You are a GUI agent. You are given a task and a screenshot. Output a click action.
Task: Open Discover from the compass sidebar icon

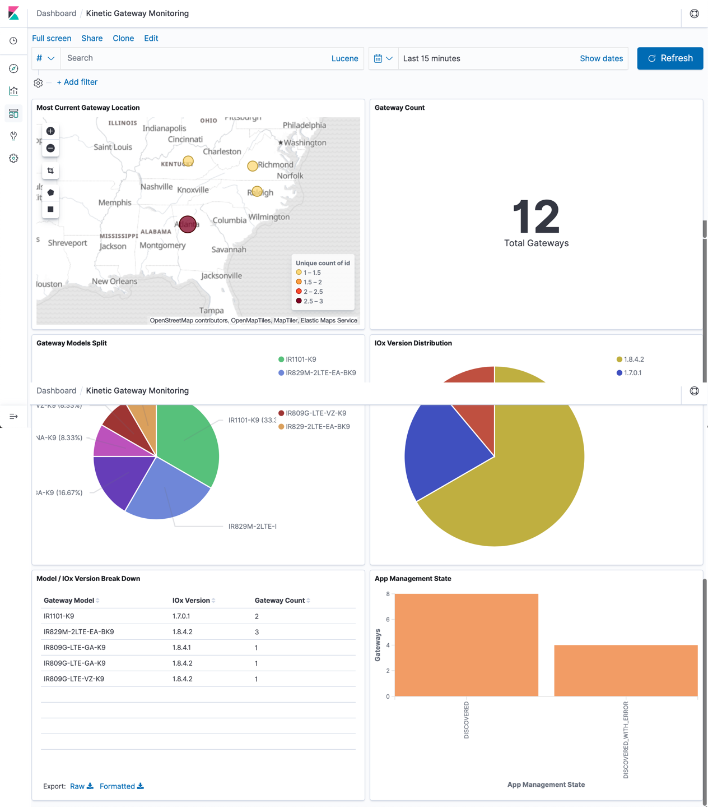(x=13, y=68)
